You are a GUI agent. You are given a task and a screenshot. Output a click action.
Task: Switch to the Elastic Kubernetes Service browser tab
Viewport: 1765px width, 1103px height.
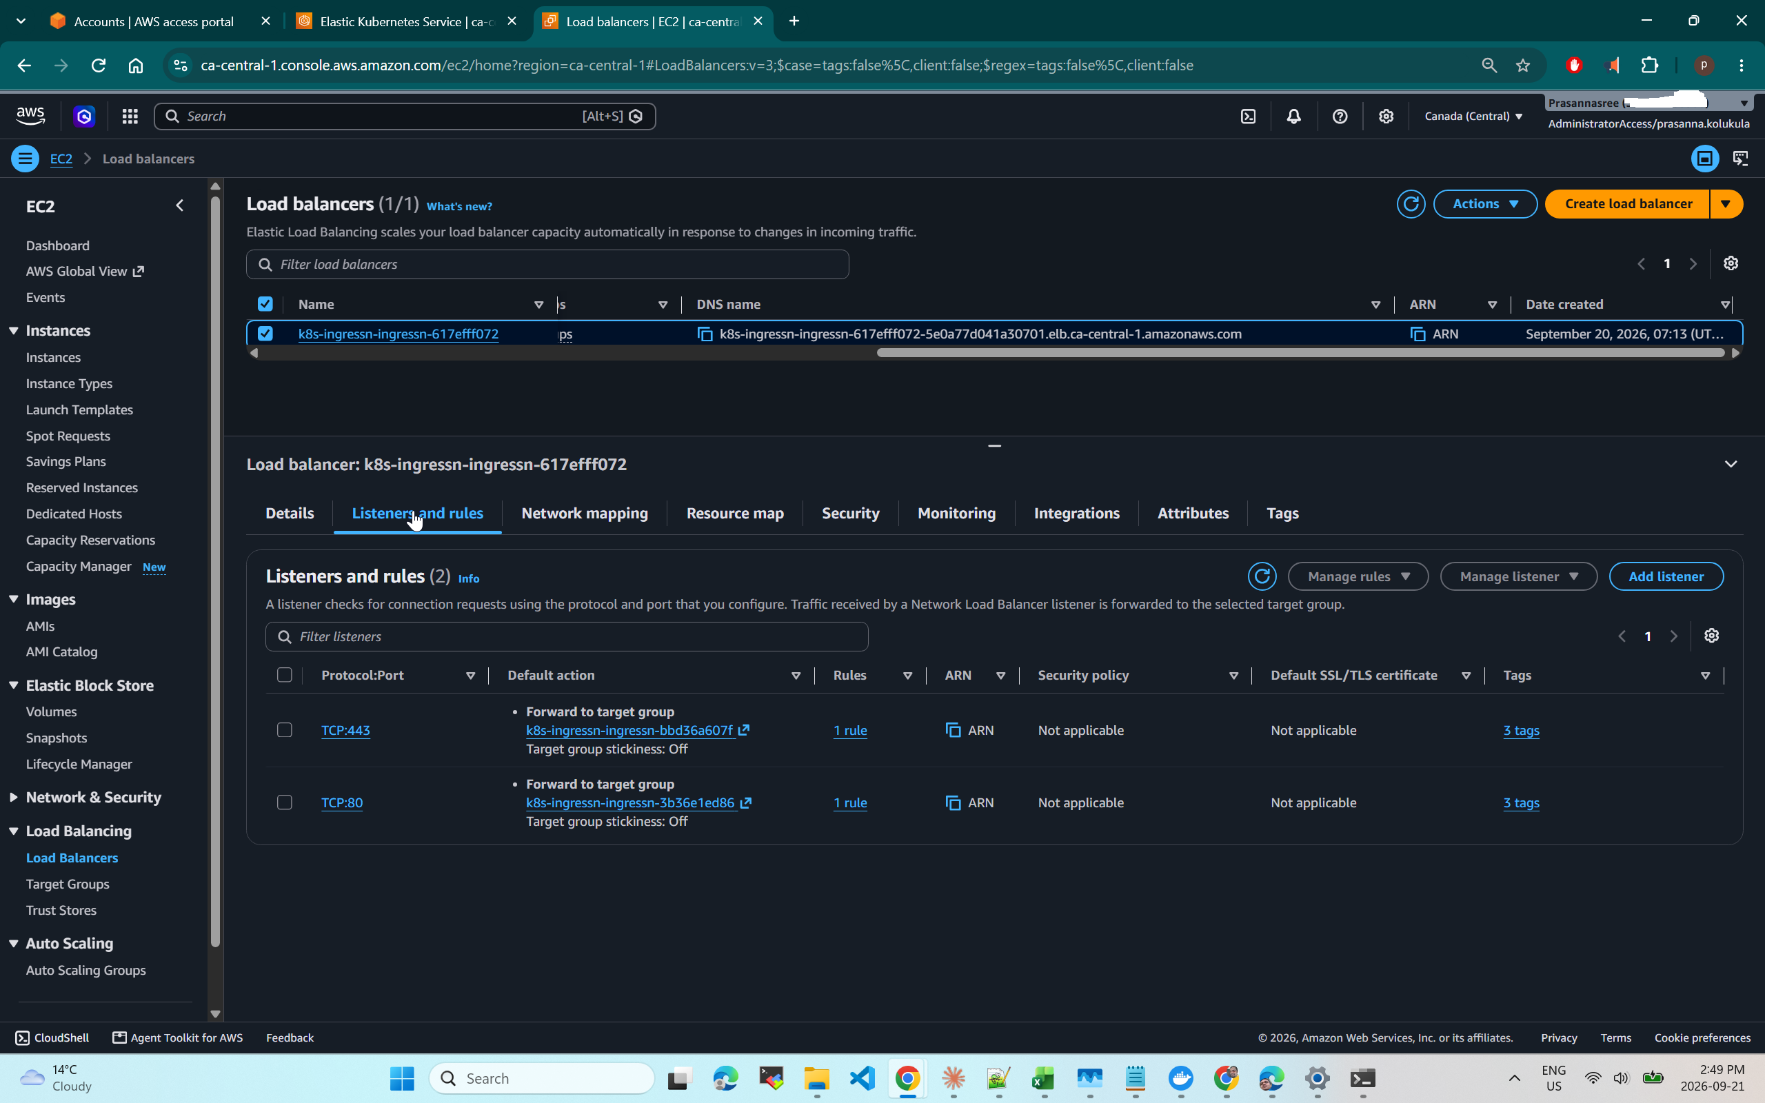407,21
